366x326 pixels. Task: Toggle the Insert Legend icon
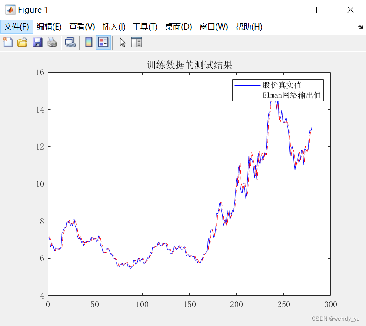pyautogui.click(x=103, y=43)
